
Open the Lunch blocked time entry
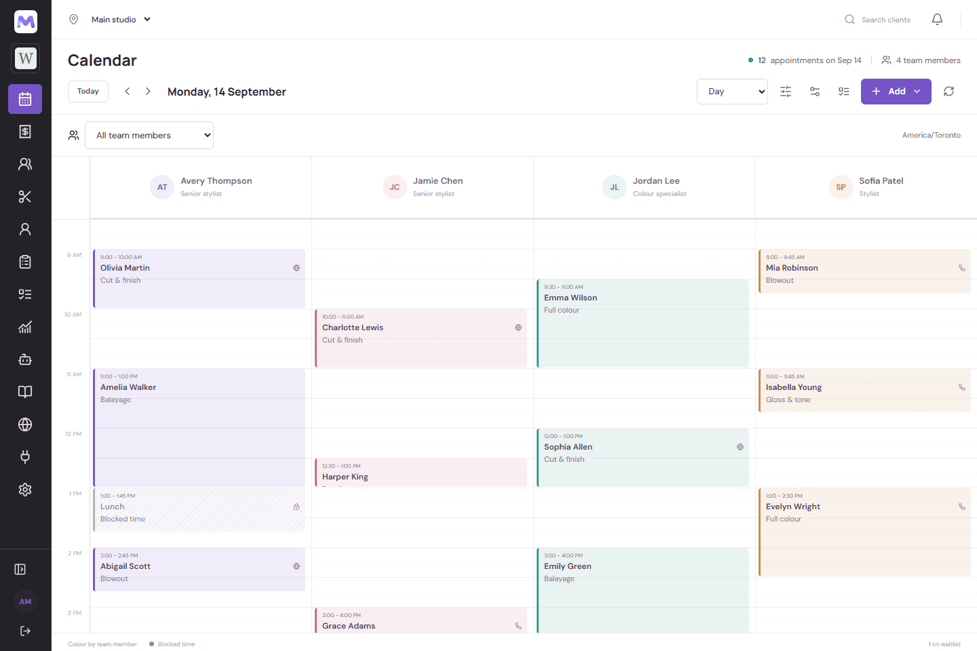tap(199, 510)
